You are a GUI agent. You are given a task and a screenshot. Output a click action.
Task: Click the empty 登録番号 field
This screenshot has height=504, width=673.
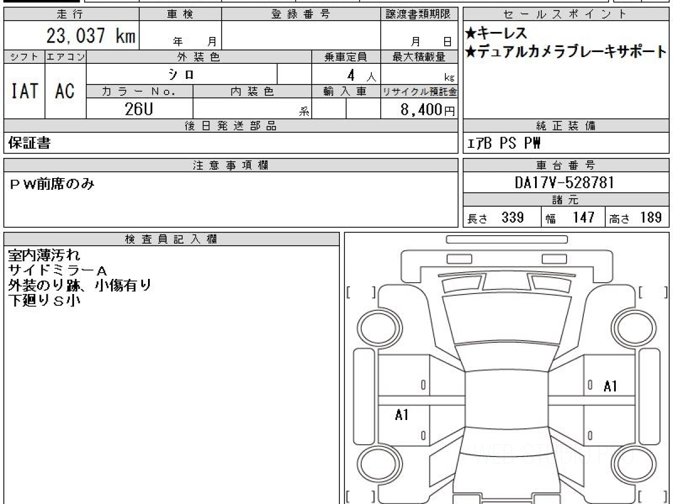[301, 35]
